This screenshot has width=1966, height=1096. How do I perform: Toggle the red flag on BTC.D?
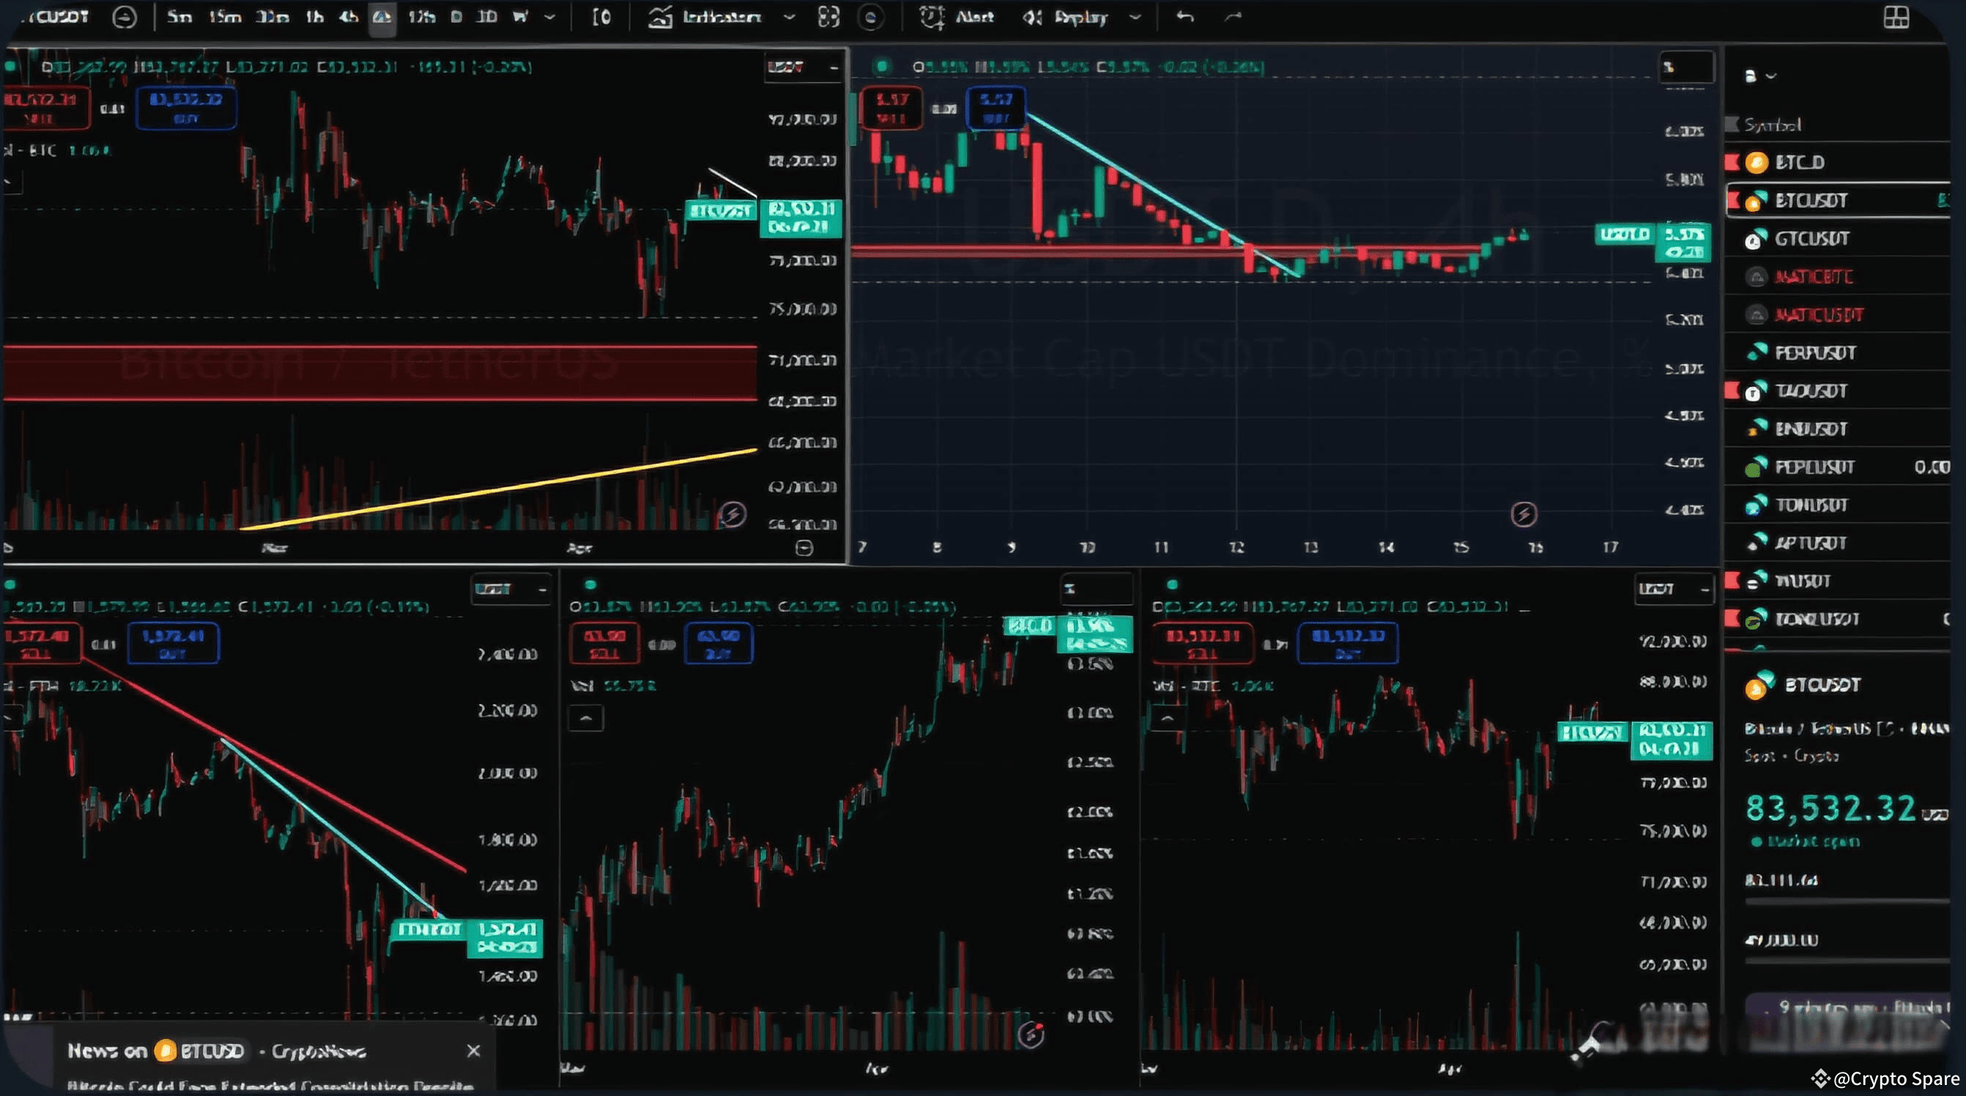tap(1732, 162)
